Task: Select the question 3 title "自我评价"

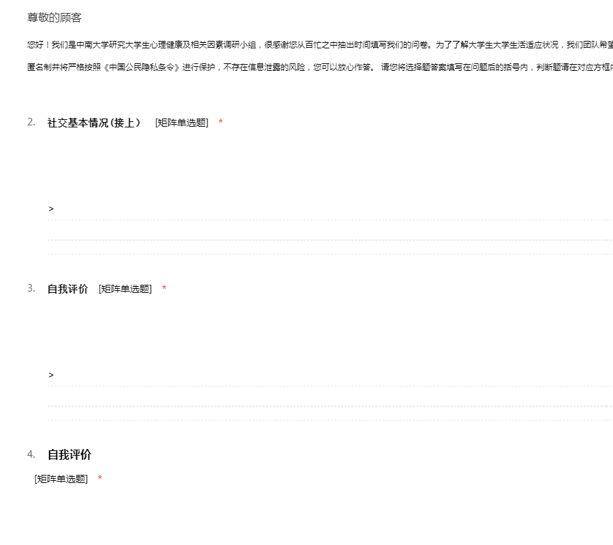Action: (67, 289)
